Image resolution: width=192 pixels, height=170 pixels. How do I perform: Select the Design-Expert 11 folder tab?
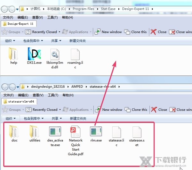pos(19,24)
